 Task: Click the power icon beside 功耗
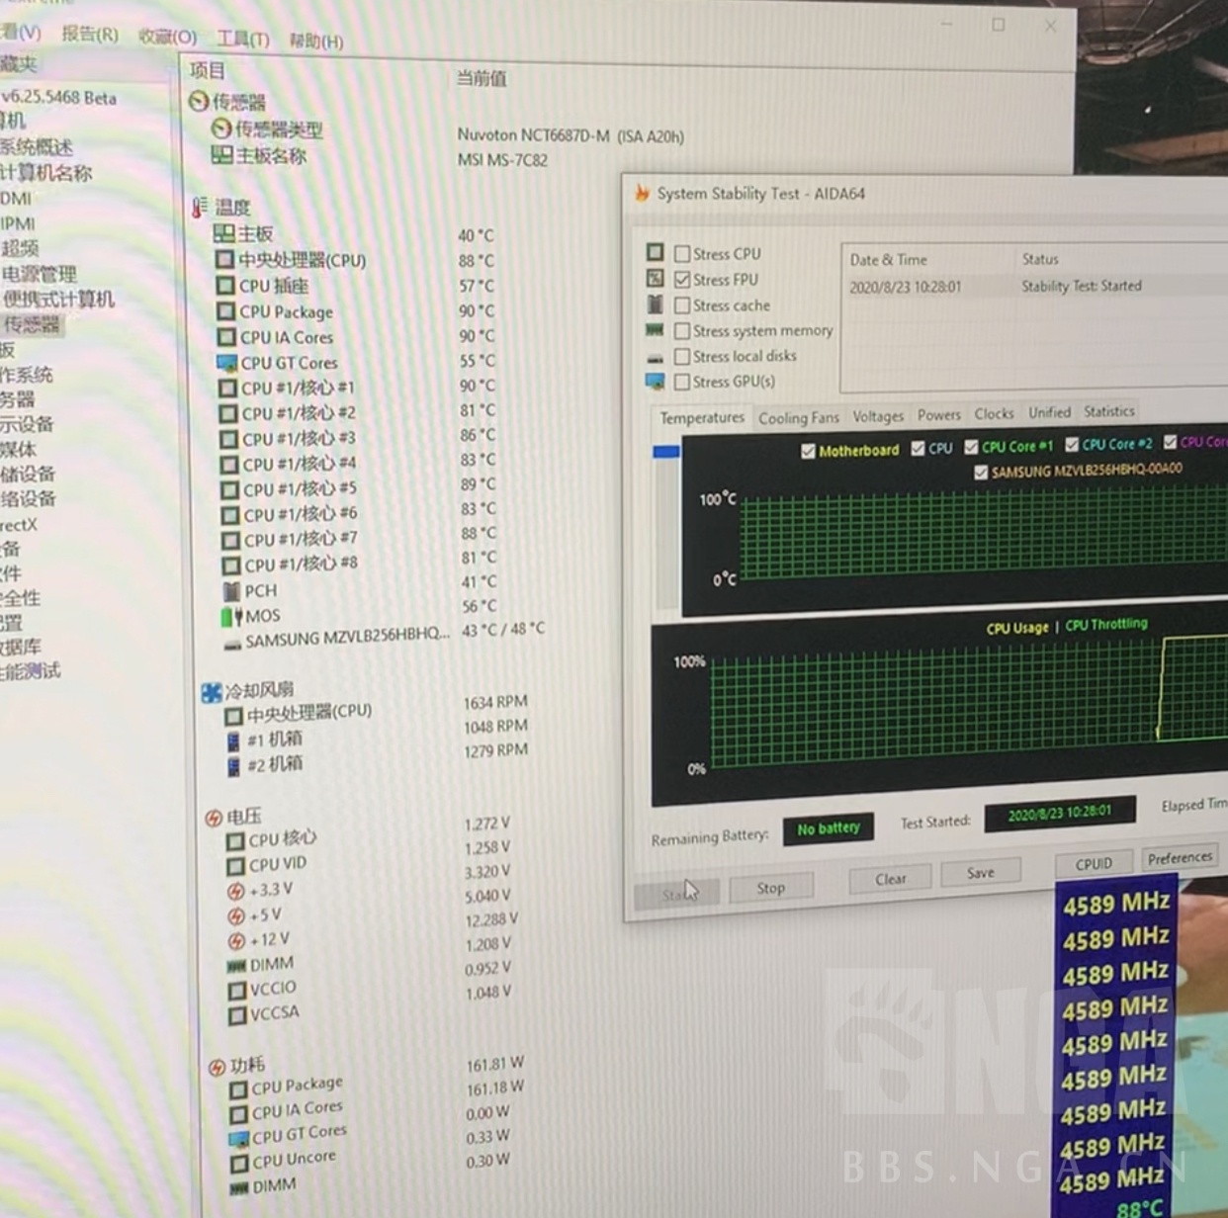click(216, 1066)
